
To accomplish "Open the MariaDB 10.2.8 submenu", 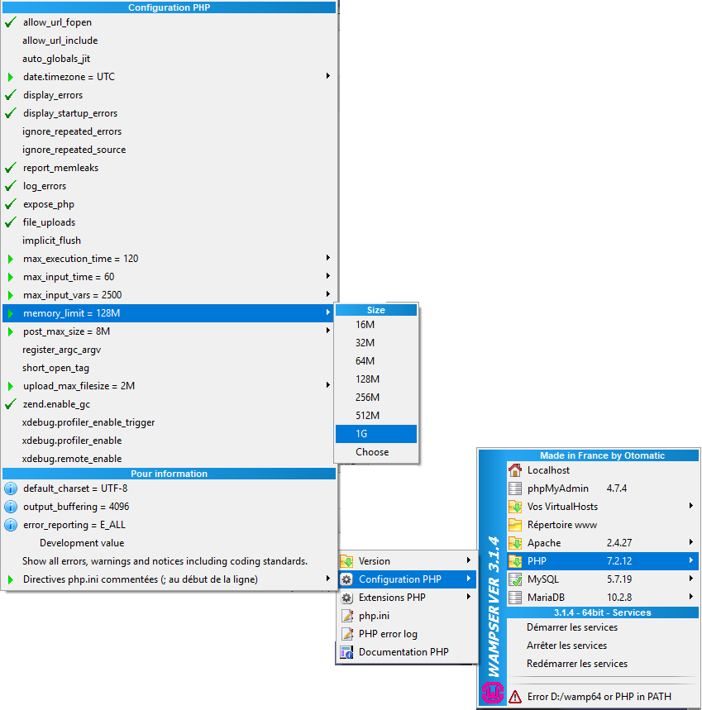I will click(603, 598).
